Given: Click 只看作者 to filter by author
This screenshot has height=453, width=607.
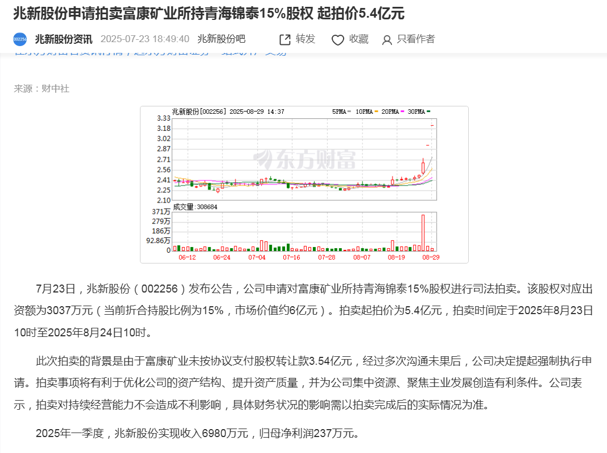Looking at the screenshot, I should 416,39.
